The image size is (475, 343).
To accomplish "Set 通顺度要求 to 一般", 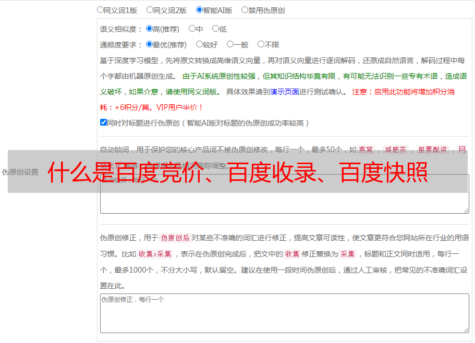I will [x=230, y=44].
